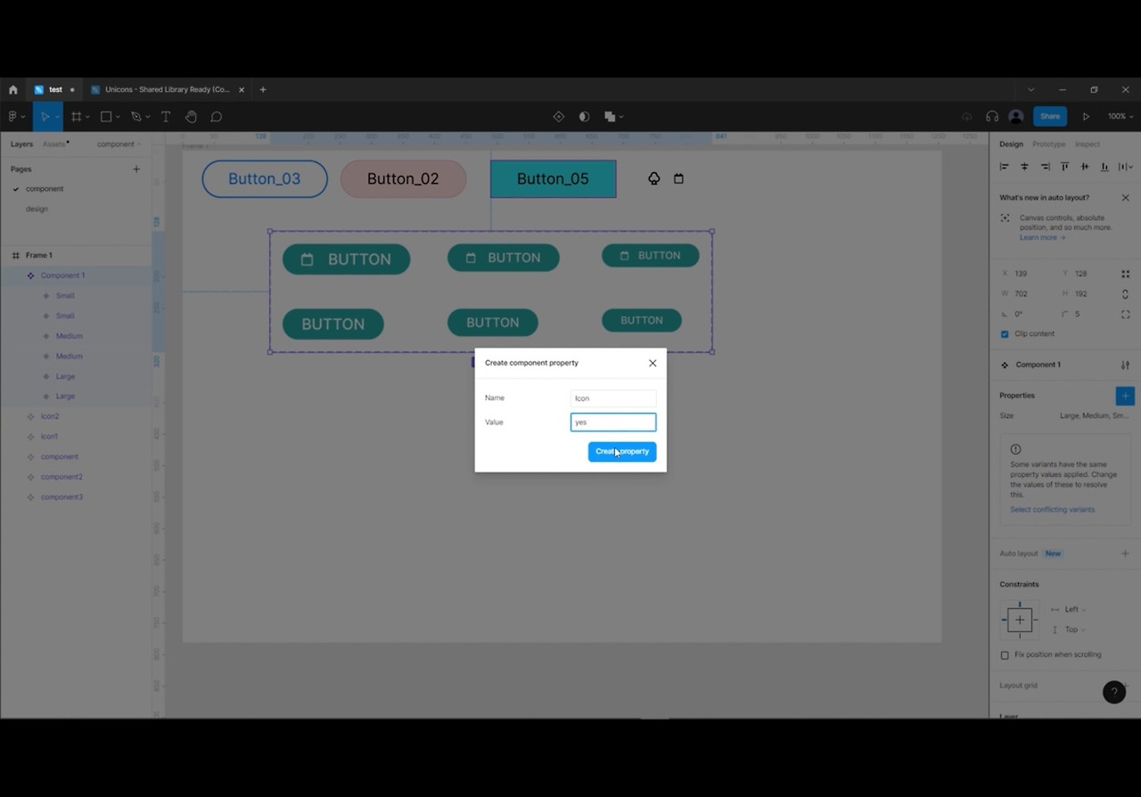Screen dimensions: 1141x797
Task: Select the Comment tool
Action: [216, 117]
